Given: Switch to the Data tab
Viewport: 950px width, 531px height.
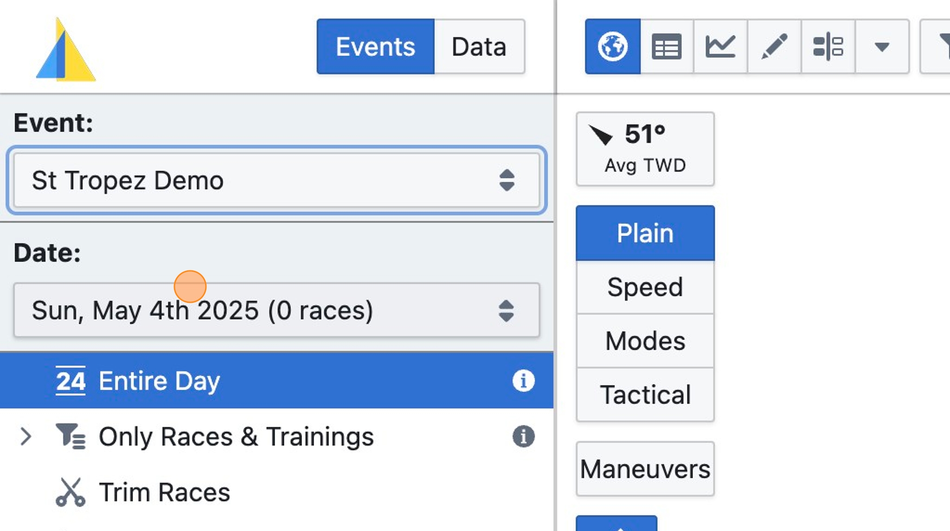Looking at the screenshot, I should 479,46.
